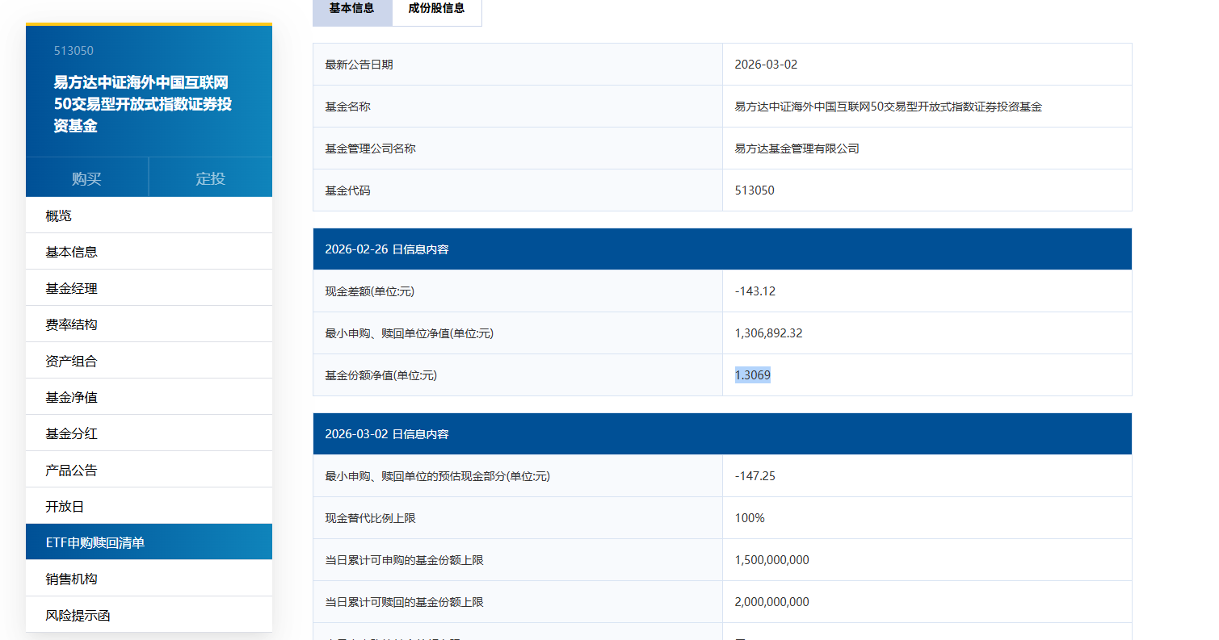
Task: Click the -143.12 cash difference value
Action: [x=755, y=291]
